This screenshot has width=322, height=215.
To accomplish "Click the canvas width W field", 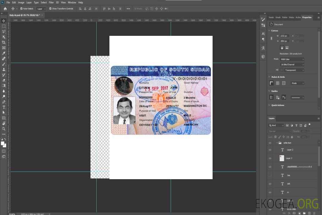I will 285,36.
